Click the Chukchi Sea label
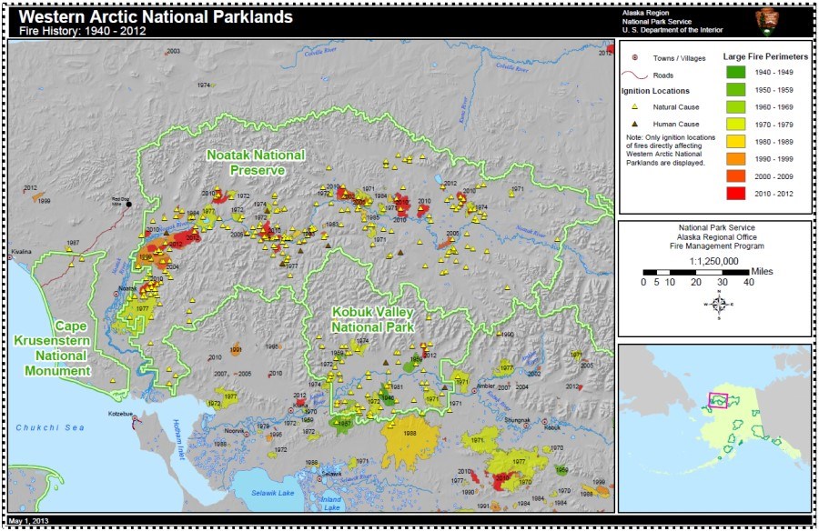This screenshot has height=531, width=819. click(50, 427)
